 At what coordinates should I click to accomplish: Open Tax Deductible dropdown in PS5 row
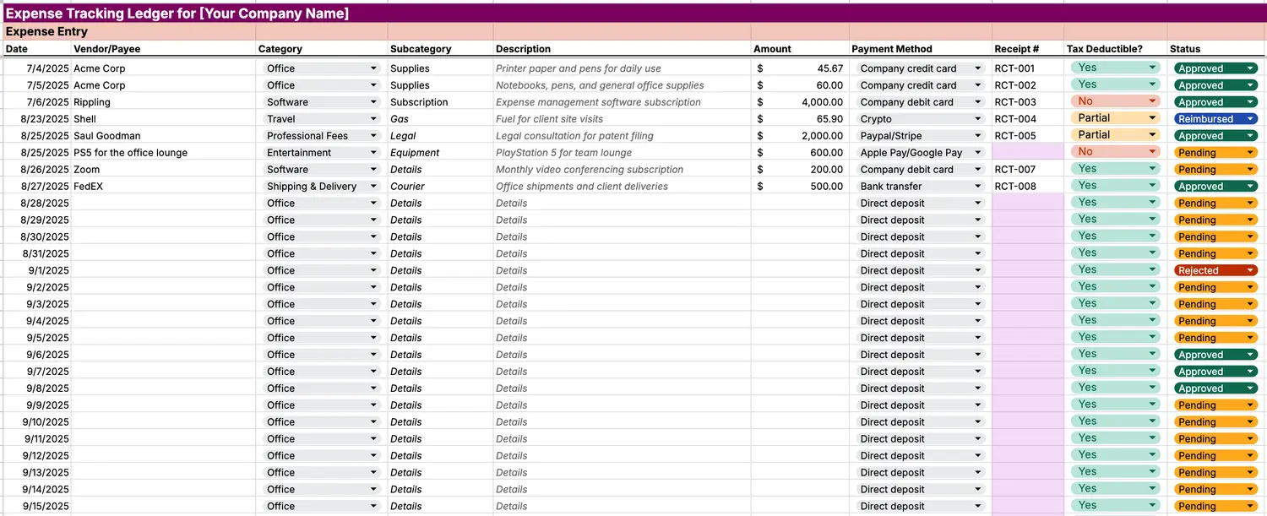click(x=1115, y=152)
